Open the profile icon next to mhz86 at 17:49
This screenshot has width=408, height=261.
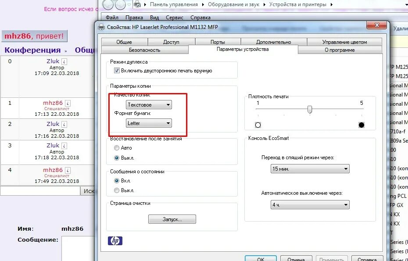click(68, 171)
